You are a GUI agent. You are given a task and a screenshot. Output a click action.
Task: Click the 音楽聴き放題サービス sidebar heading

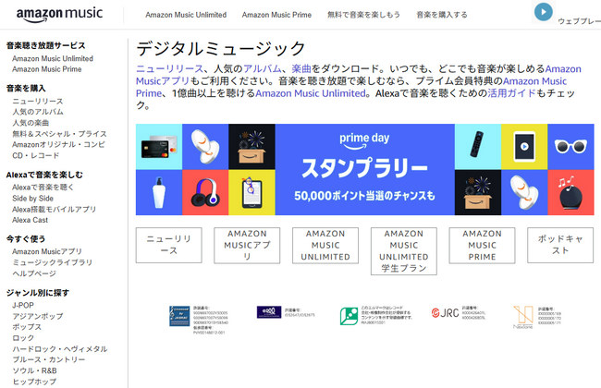(x=45, y=45)
